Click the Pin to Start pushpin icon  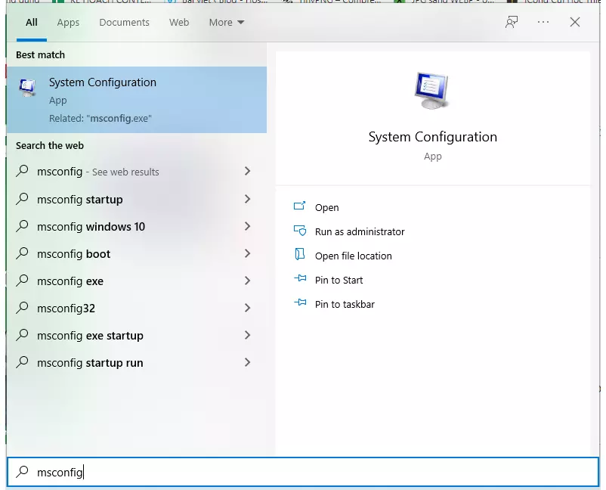300,278
